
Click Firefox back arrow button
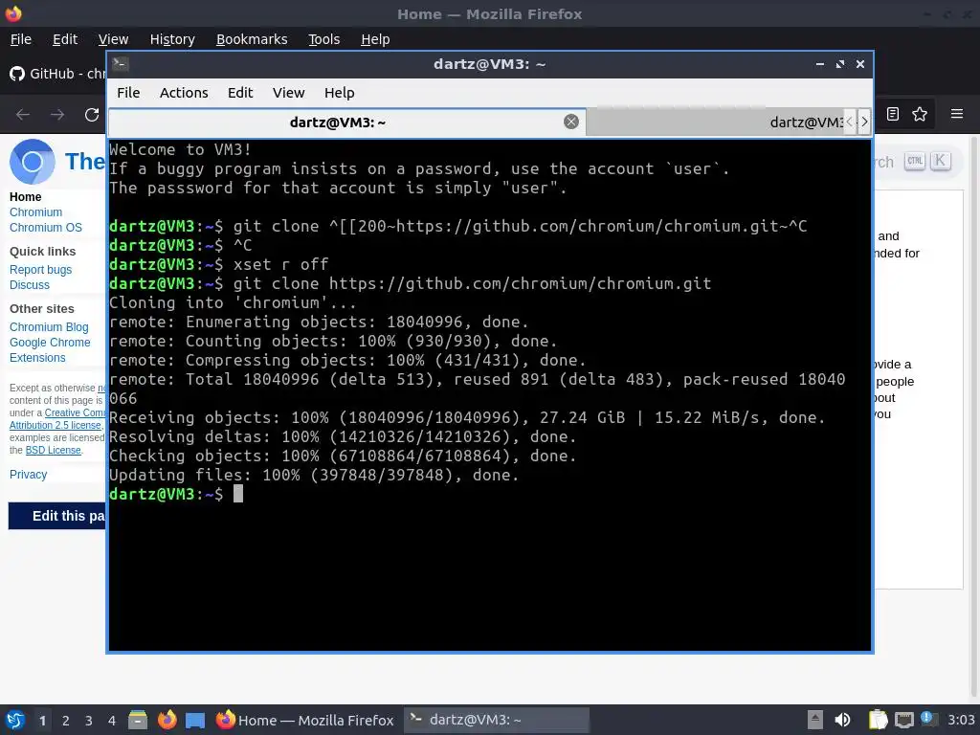click(23, 115)
